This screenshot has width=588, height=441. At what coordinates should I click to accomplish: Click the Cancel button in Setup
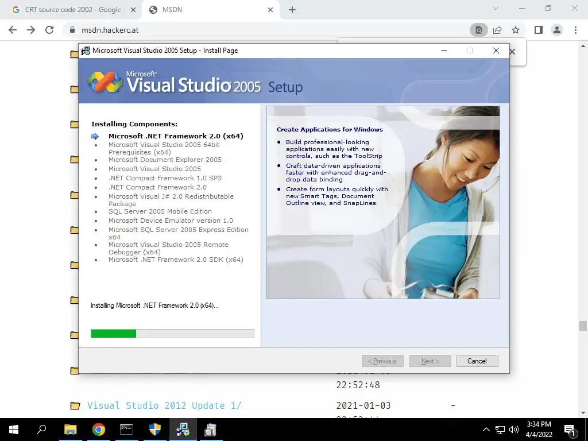pos(477,361)
